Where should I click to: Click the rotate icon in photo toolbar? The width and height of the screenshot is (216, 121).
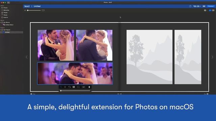click(x=70, y=87)
